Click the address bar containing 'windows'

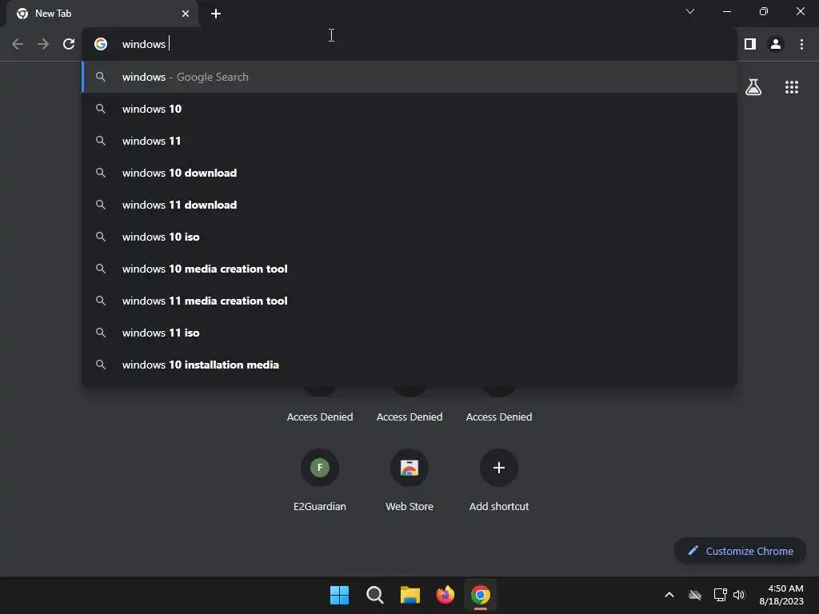[409, 44]
